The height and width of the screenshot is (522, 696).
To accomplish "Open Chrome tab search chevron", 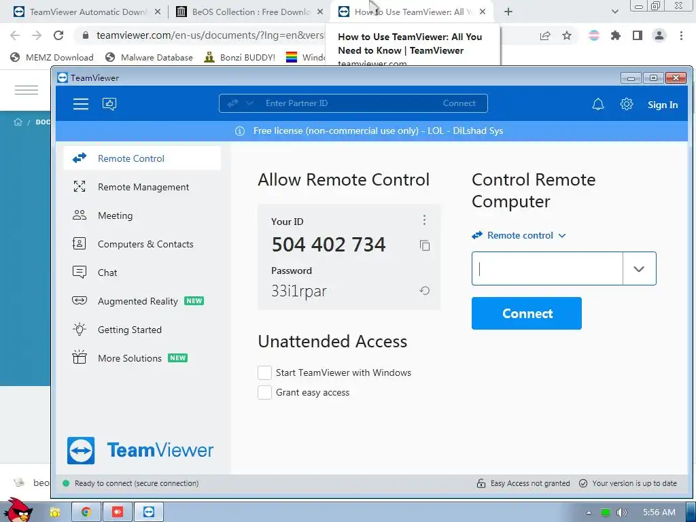I will coord(614,12).
